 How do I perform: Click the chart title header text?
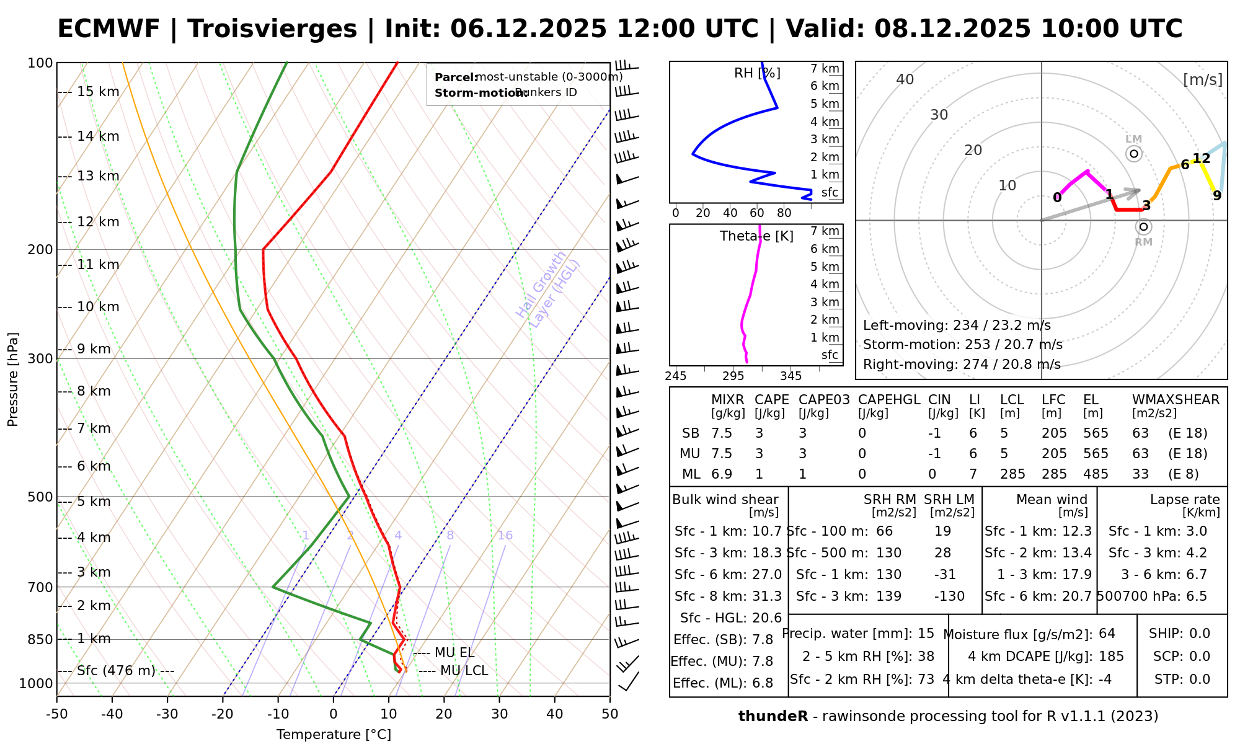[620, 29]
